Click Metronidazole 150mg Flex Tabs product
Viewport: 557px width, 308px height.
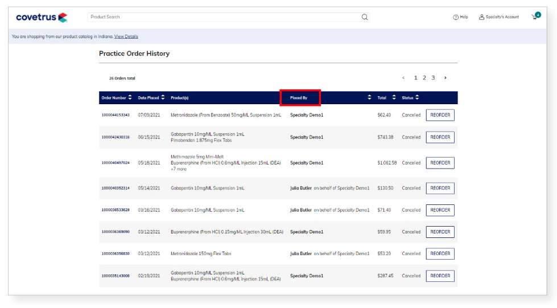(201, 254)
